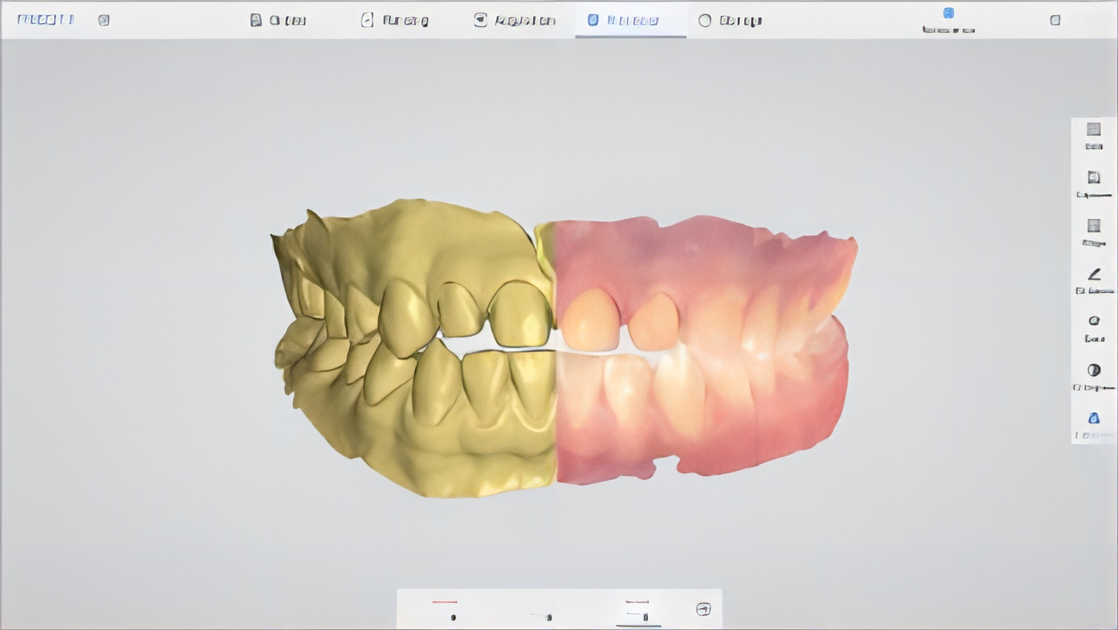The width and height of the screenshot is (1118, 630).
Task: Open the third workflow tab in top bar
Action: pos(514,21)
